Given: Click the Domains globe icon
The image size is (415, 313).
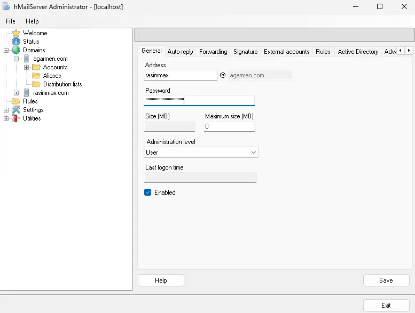Looking at the screenshot, I should [16, 50].
